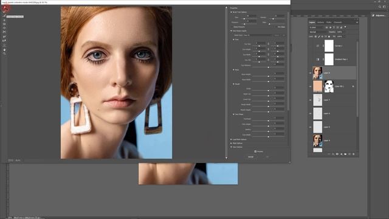
Task: Toggle the Eye Tilt link icon
Action: tap(268, 60)
